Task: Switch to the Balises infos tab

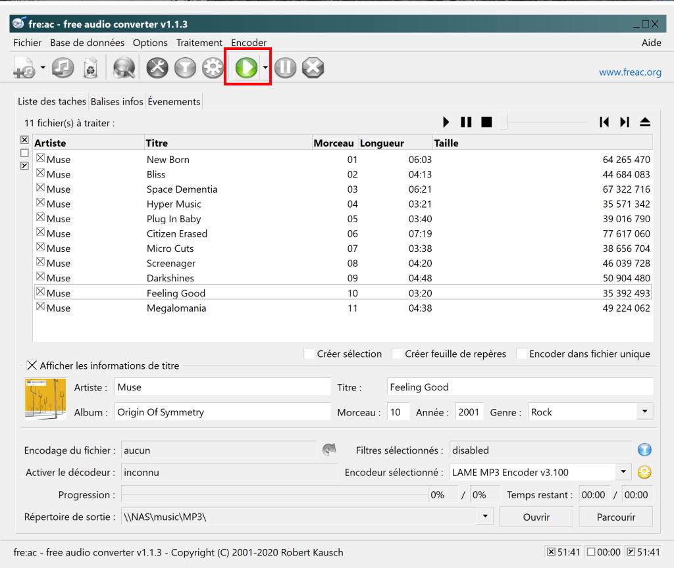Action: [x=117, y=101]
